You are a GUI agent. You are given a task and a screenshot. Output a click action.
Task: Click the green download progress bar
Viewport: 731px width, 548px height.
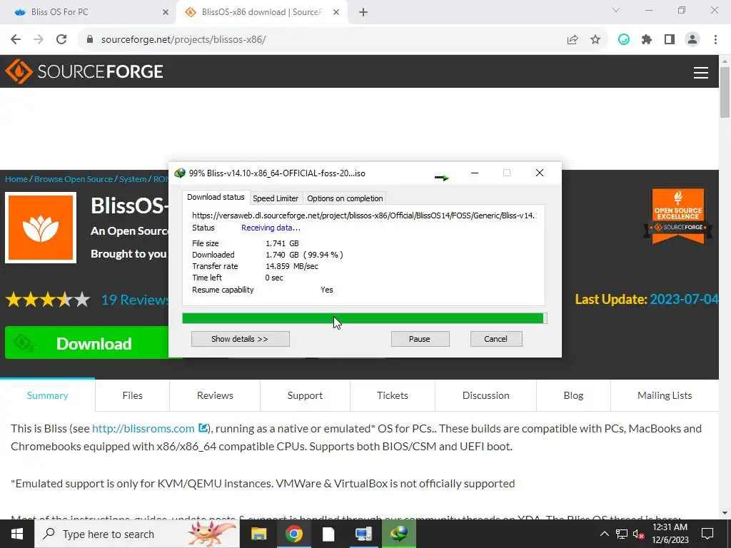coord(365,318)
